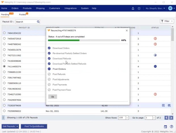
Task: Expand the Get Payouts dropdown arrow
Action: (17, 126)
